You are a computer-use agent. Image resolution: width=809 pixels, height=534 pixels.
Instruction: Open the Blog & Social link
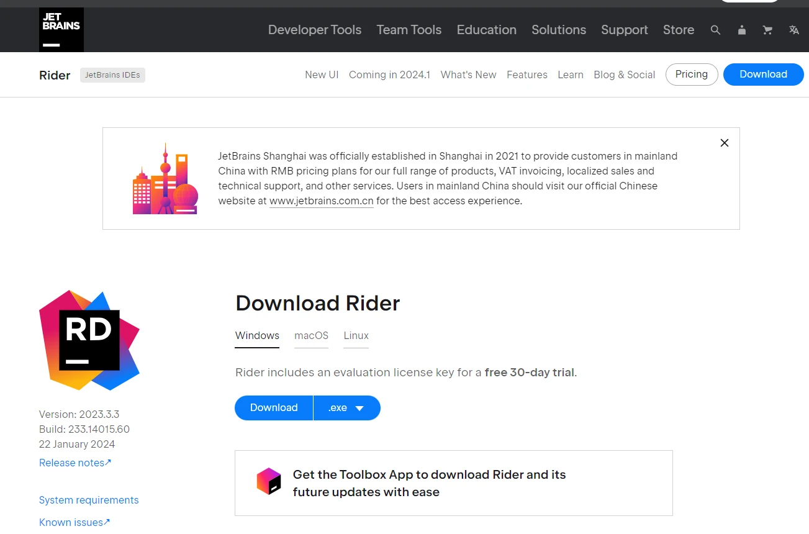[x=625, y=75]
